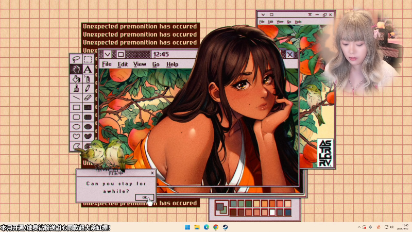412x232 pixels.
Task: Open the File menu in the 12:45 window
Action: (107, 64)
